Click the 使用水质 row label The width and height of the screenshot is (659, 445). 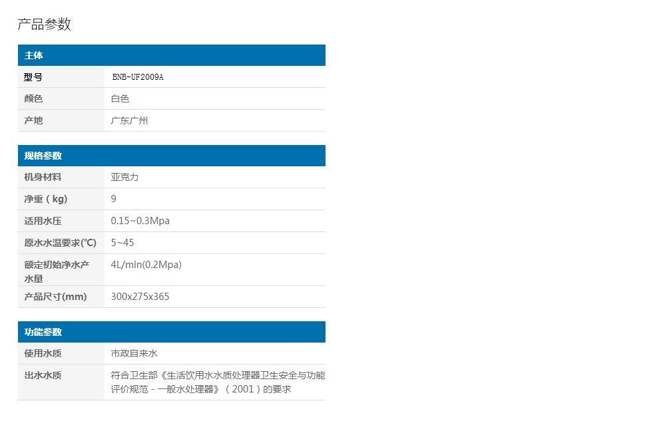pyautogui.click(x=43, y=353)
